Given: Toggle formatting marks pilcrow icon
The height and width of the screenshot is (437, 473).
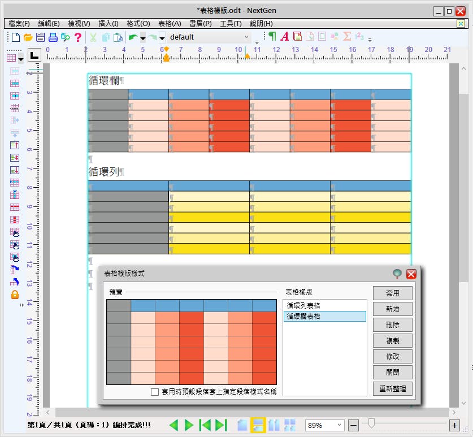Looking at the screenshot, I should (x=272, y=37).
